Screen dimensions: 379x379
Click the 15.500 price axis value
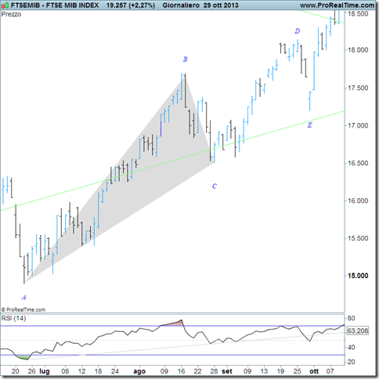point(358,238)
